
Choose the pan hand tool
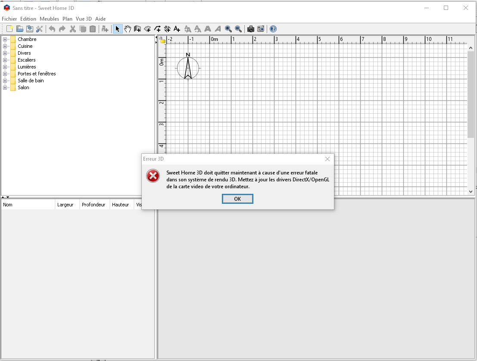click(x=128, y=29)
